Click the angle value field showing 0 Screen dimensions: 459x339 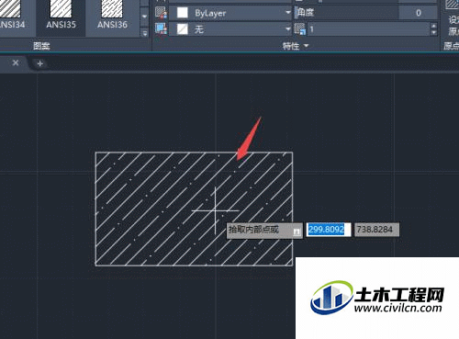tap(418, 13)
